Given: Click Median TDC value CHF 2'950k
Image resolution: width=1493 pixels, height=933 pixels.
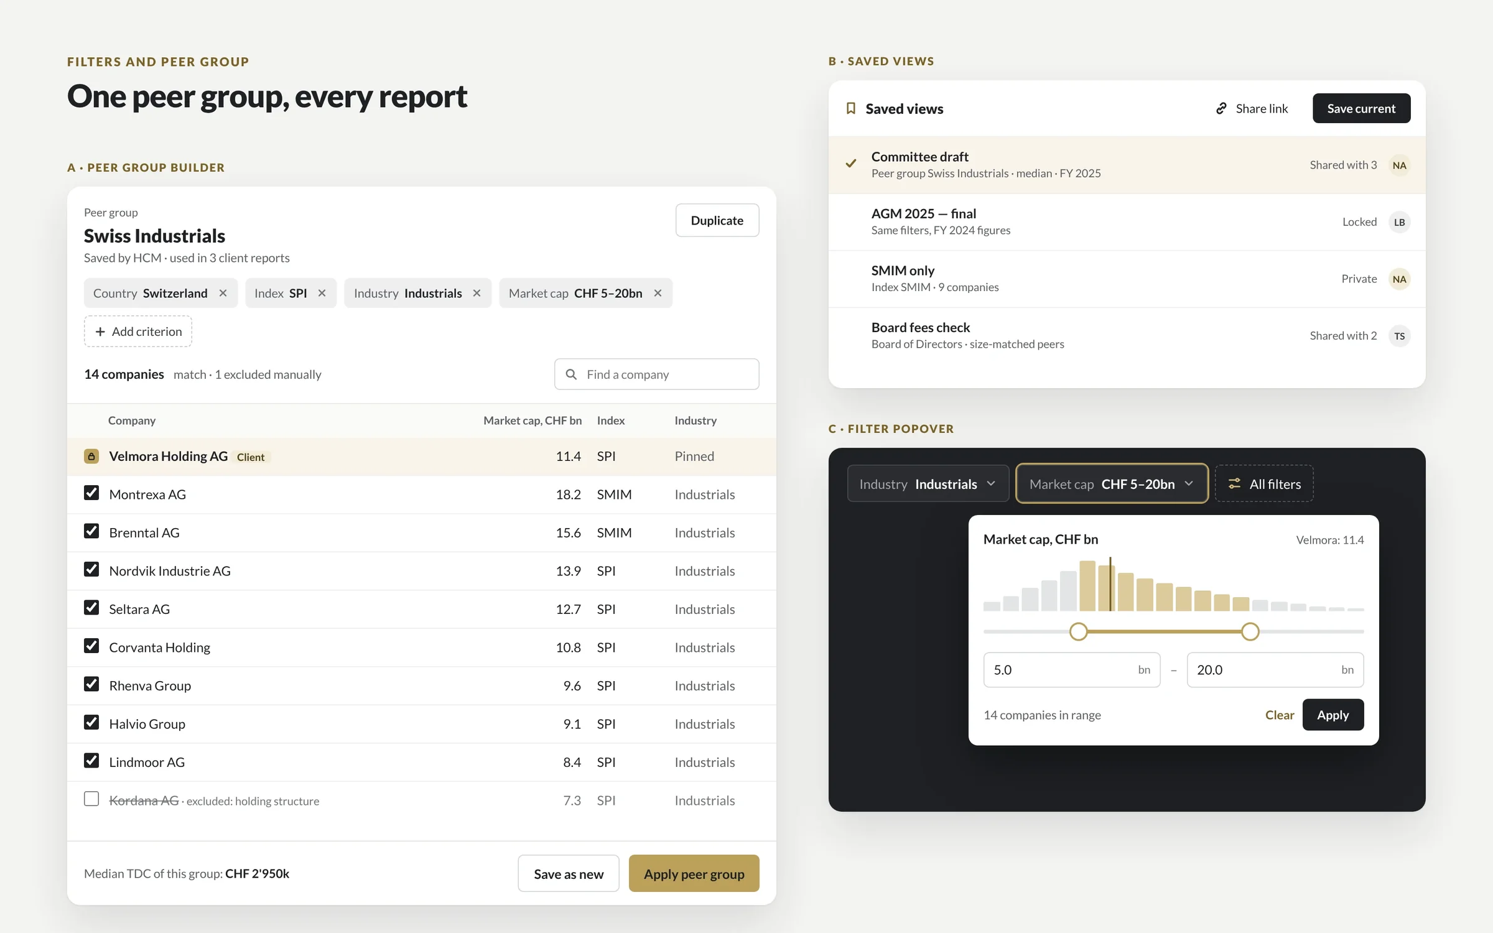Looking at the screenshot, I should (257, 873).
